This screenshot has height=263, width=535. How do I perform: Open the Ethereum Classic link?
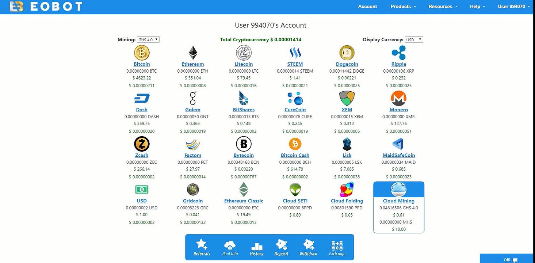[244, 201]
